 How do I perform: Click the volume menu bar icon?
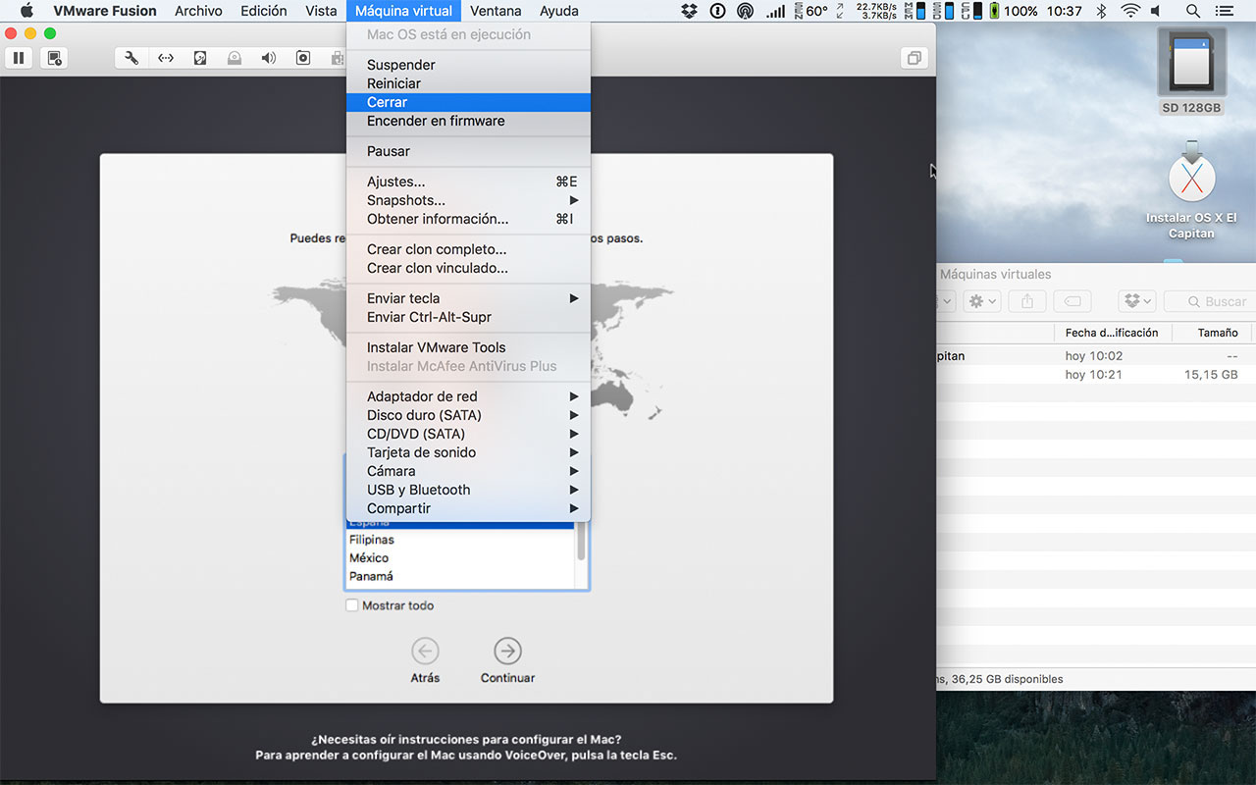click(1155, 11)
